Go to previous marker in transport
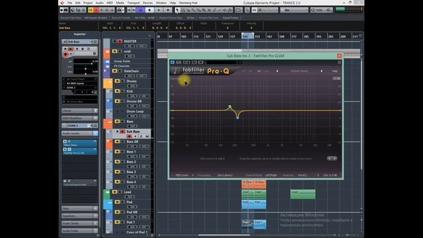The height and width of the screenshot is (238, 423). click(x=129, y=10)
